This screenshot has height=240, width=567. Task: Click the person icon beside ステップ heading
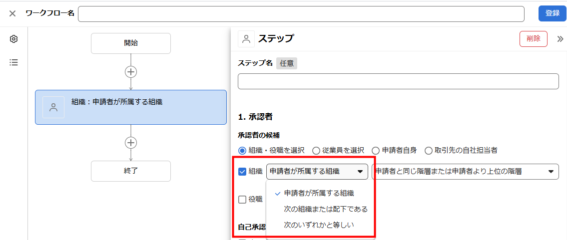[x=246, y=39]
